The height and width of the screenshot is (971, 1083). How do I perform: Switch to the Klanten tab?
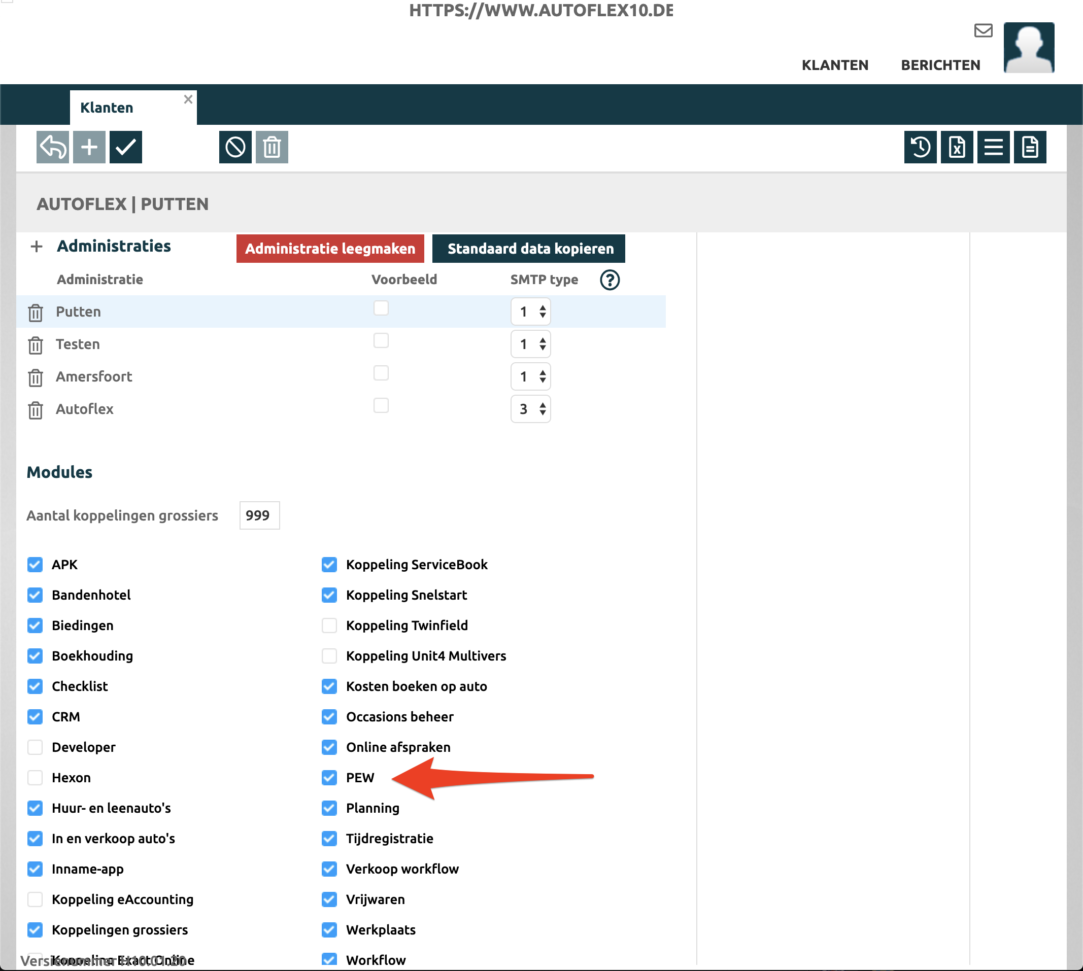pyautogui.click(x=107, y=108)
